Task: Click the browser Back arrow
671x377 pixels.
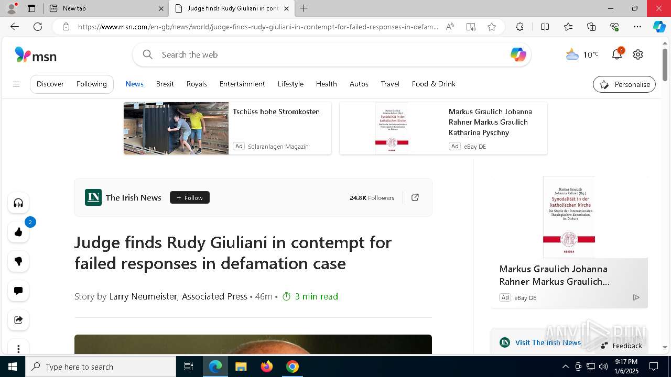Action: point(15,27)
